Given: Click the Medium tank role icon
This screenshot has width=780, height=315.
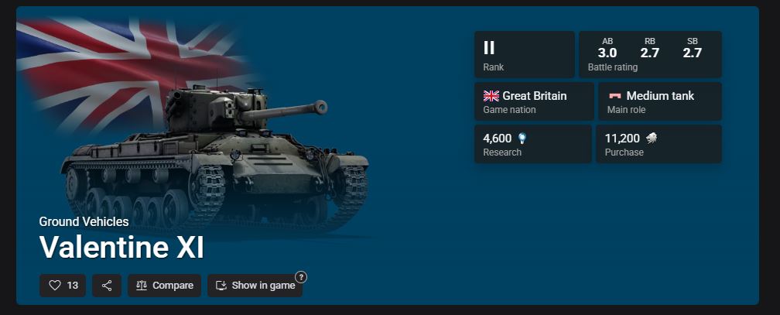Looking at the screenshot, I should 615,96.
